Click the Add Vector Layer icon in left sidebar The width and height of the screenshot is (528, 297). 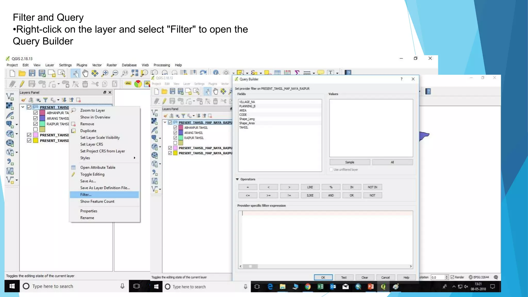pyautogui.click(x=10, y=97)
